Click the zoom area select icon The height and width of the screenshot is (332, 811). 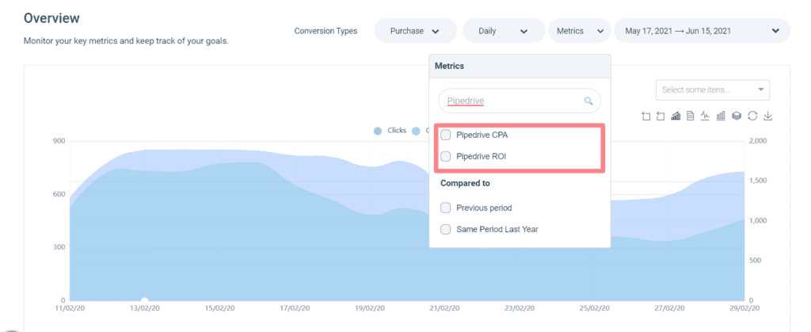[646, 116]
